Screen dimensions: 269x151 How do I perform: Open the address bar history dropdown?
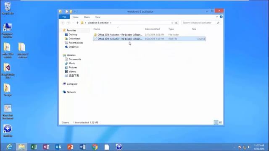[x=172, y=23]
